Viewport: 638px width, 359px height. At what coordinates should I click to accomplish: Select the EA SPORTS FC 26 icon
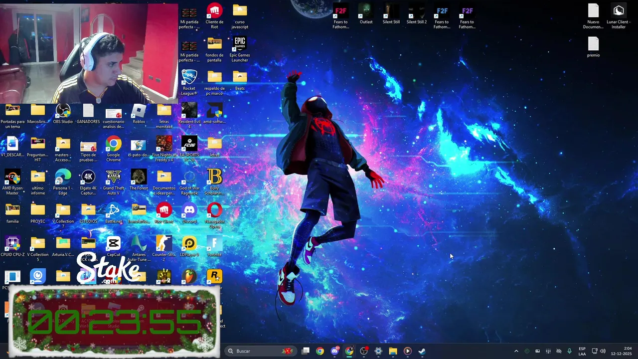pos(189,150)
